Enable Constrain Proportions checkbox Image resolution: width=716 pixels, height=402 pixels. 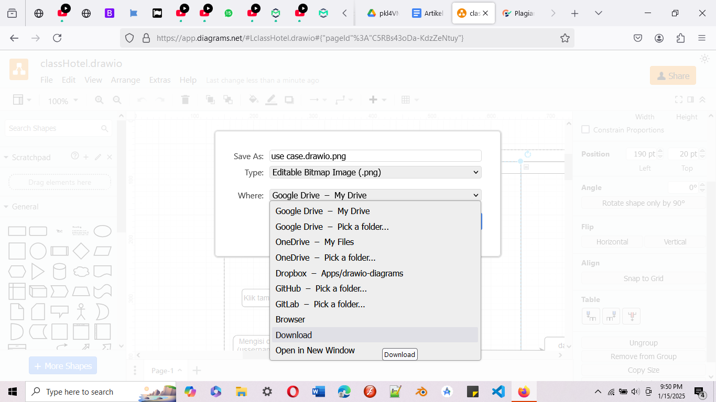click(x=585, y=129)
